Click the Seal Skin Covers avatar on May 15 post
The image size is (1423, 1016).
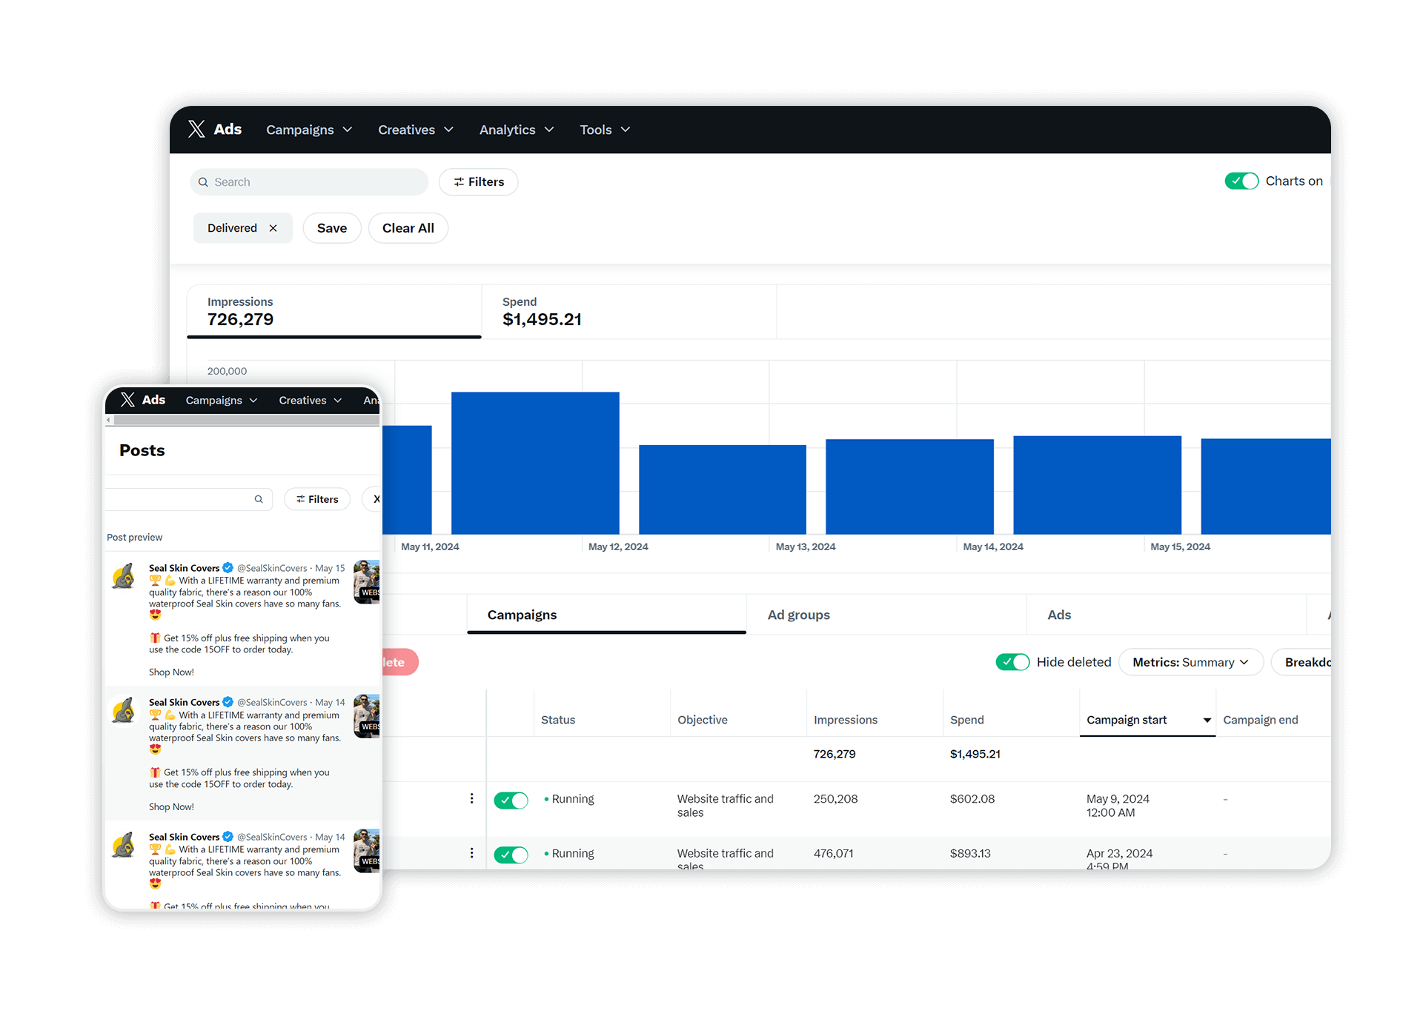click(124, 576)
